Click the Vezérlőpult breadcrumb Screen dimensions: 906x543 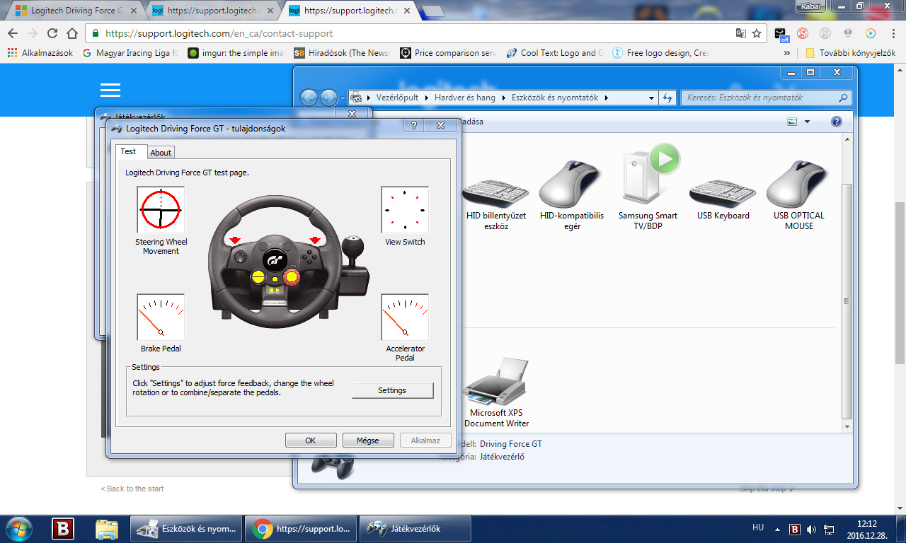pyautogui.click(x=397, y=98)
